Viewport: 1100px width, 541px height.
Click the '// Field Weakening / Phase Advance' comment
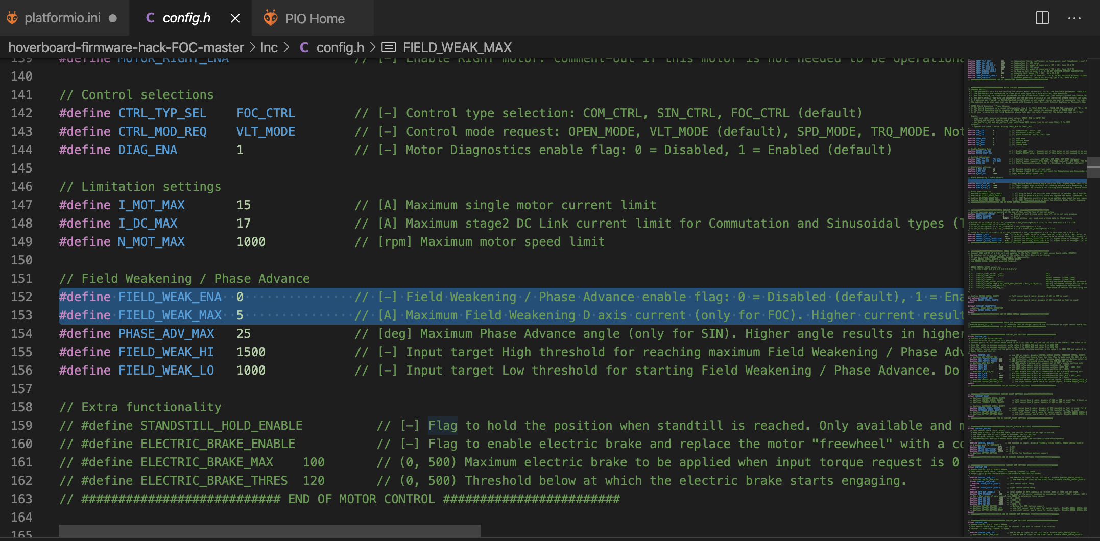point(184,279)
